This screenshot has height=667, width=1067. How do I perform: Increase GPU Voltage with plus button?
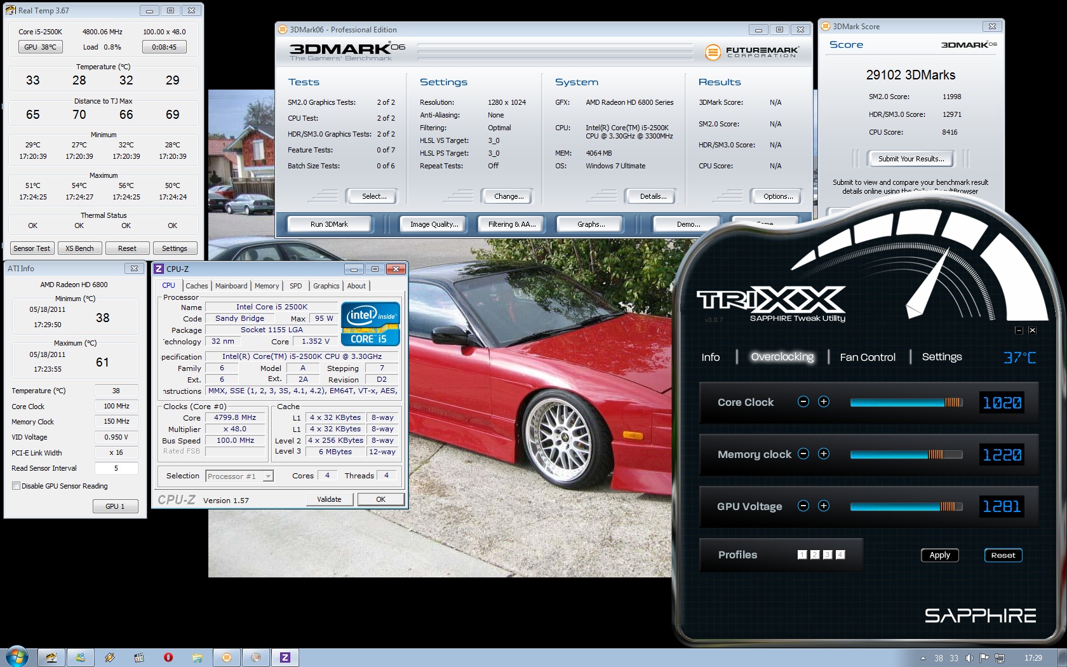pos(824,506)
